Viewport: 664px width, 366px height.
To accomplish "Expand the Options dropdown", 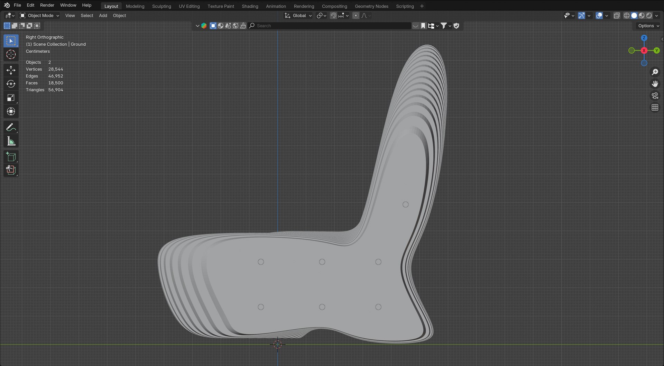I will point(648,26).
